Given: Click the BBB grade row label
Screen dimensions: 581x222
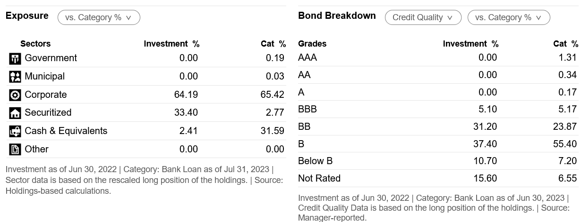Looking at the screenshot, I should tap(308, 109).
